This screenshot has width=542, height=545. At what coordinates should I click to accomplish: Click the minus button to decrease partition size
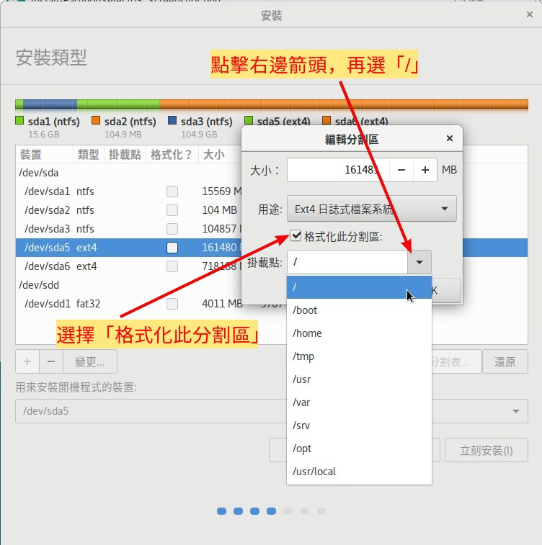401,170
